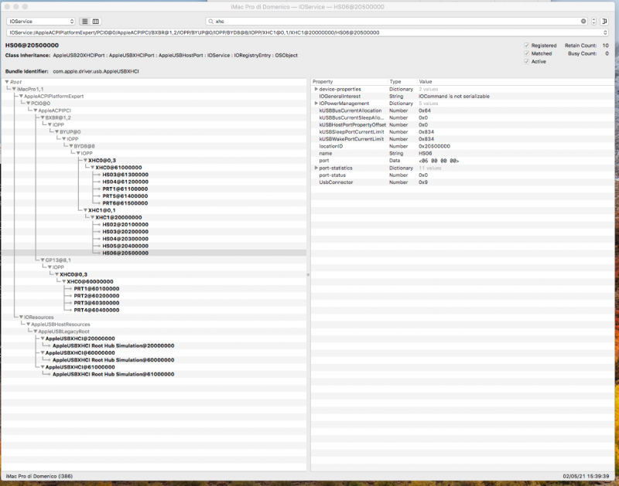Switch to column browser view icon
The height and width of the screenshot is (486, 619).
coord(96,21)
